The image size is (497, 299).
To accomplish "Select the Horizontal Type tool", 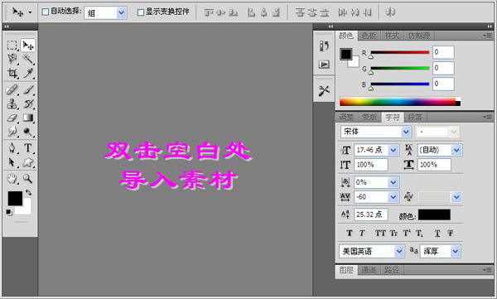I will point(28,148).
